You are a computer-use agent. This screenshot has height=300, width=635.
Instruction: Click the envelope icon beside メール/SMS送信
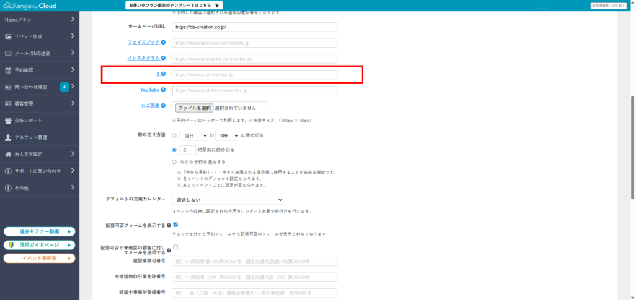[8, 53]
